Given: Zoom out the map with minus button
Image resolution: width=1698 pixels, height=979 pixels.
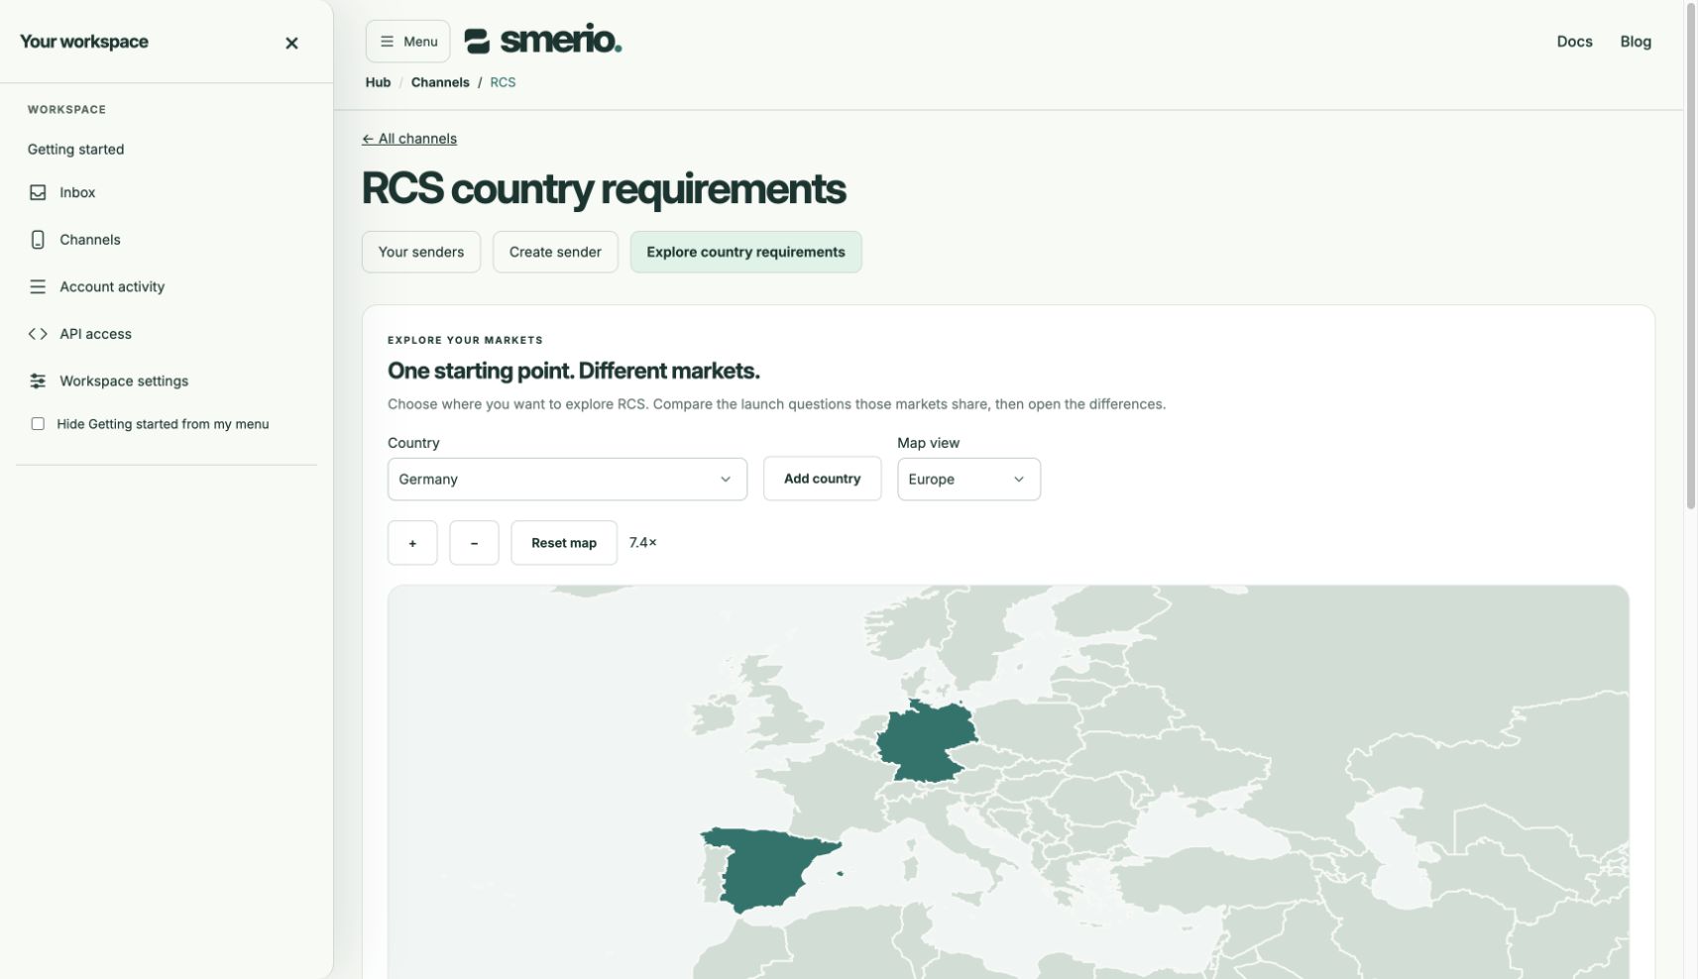Looking at the screenshot, I should (x=474, y=543).
